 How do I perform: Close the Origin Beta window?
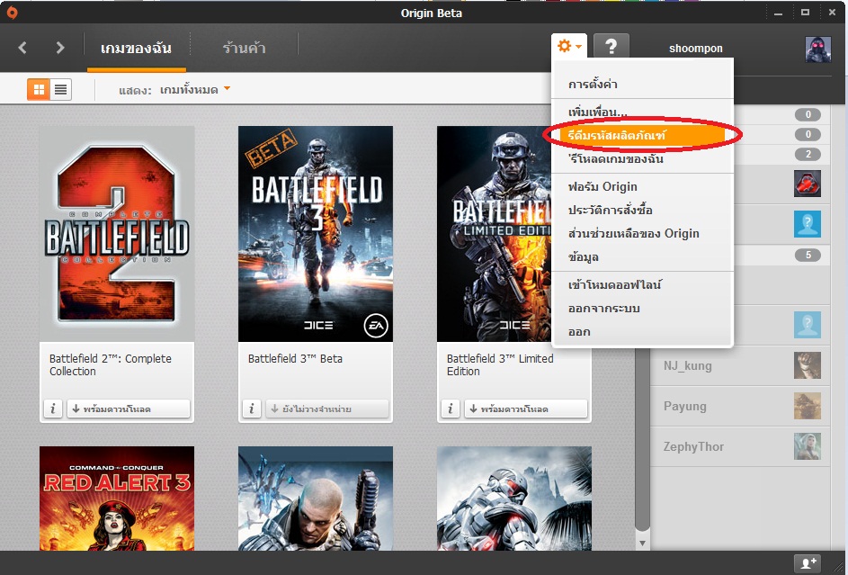[833, 13]
